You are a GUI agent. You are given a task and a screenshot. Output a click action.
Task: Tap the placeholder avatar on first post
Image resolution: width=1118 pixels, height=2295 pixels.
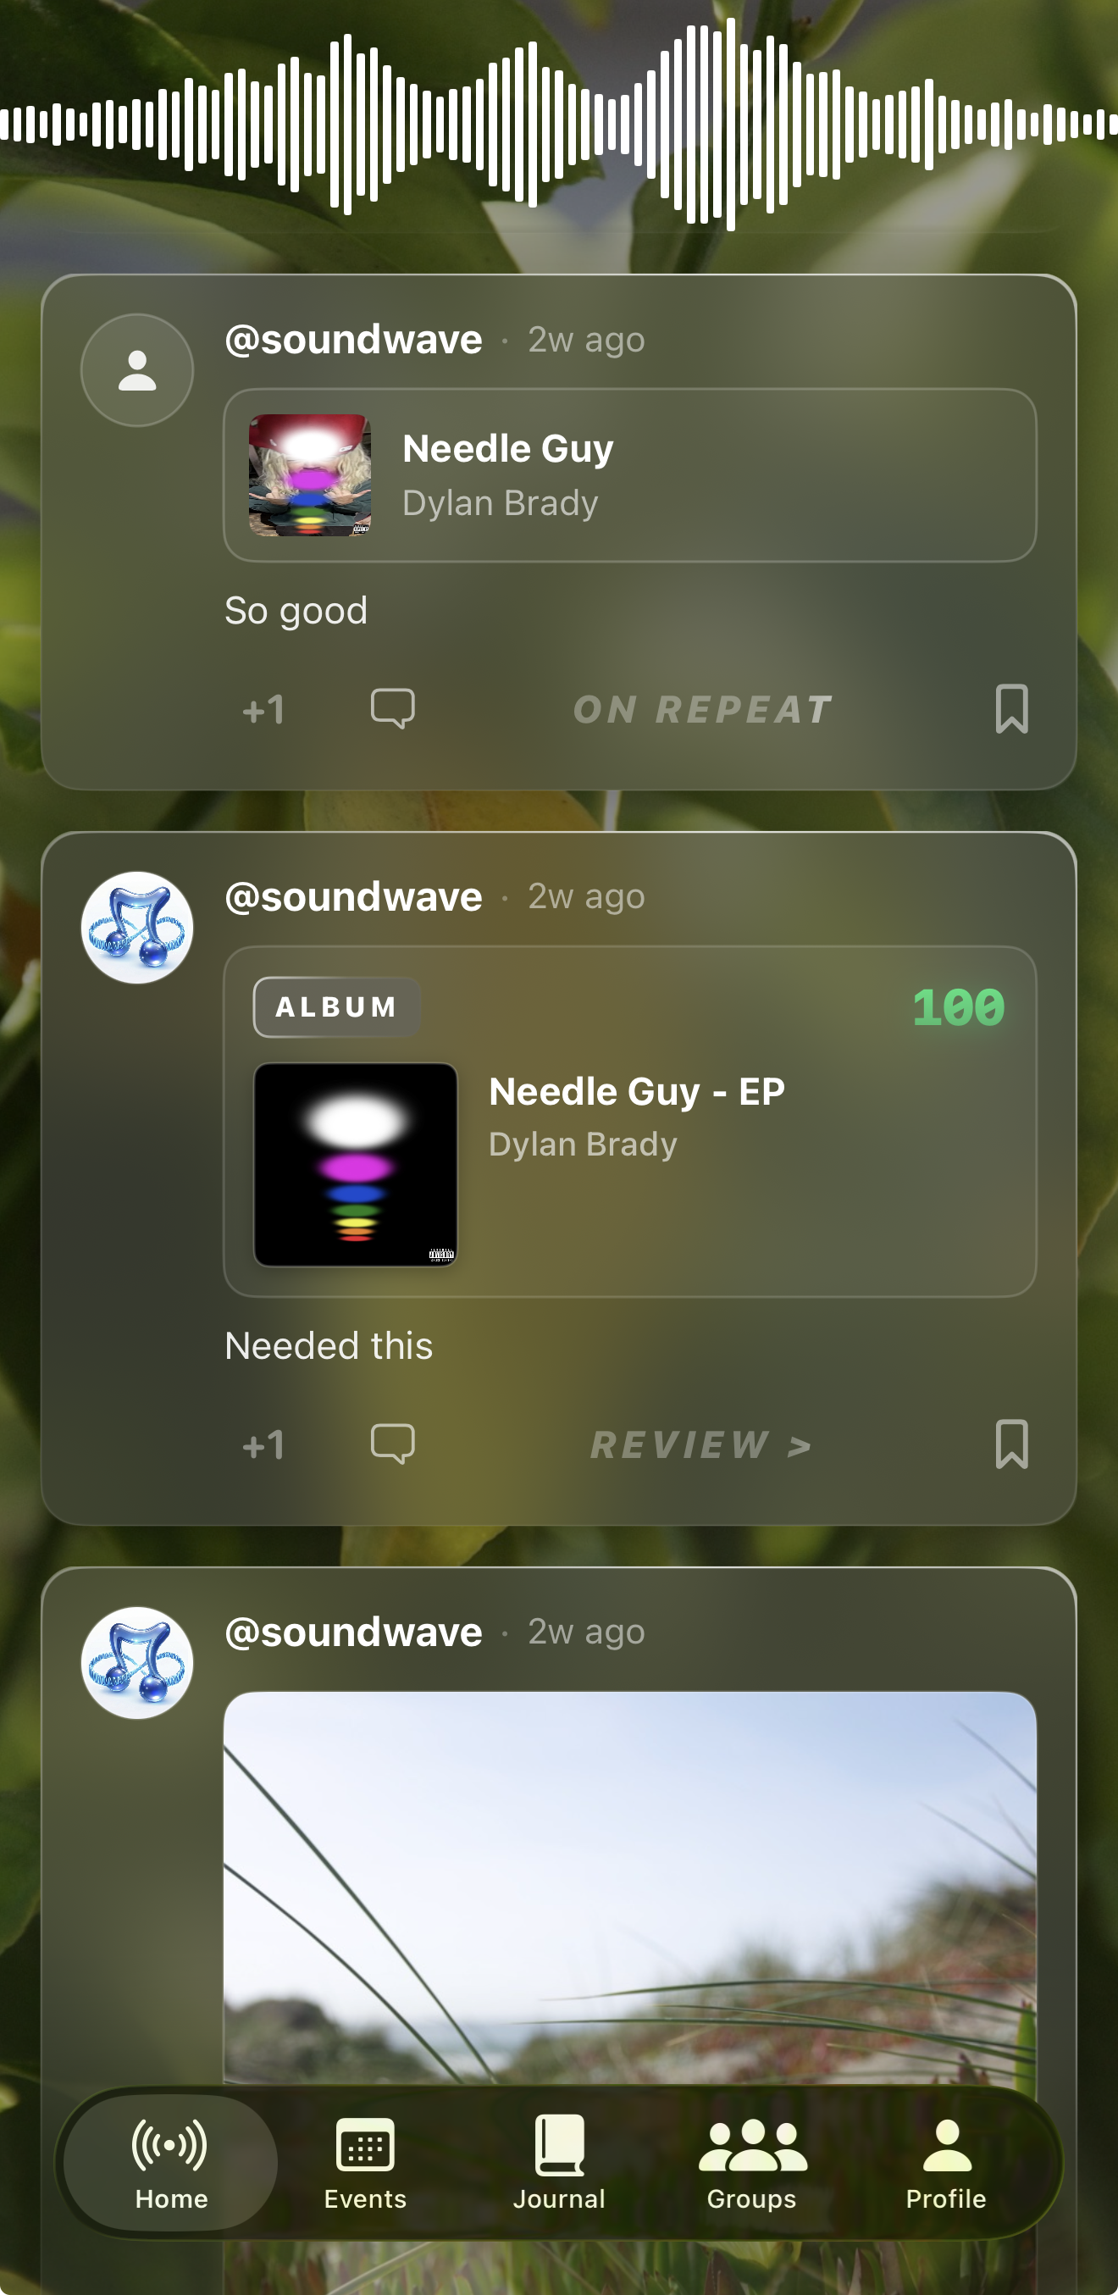(137, 369)
